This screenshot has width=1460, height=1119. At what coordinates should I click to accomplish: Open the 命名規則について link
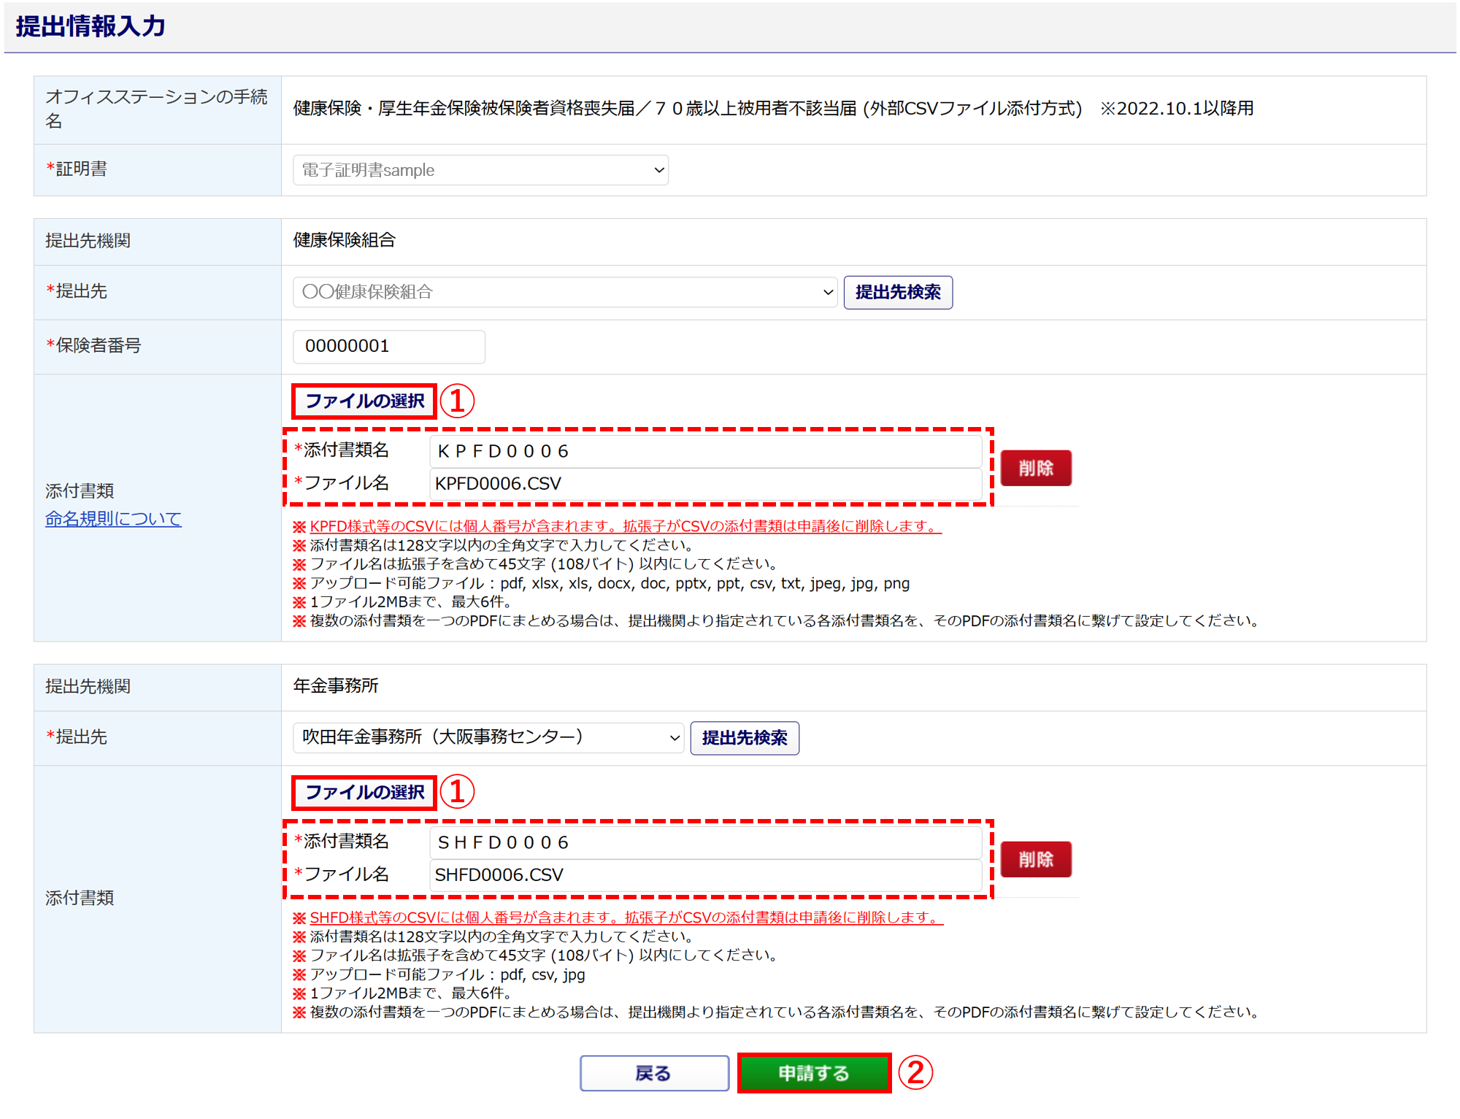tap(113, 519)
